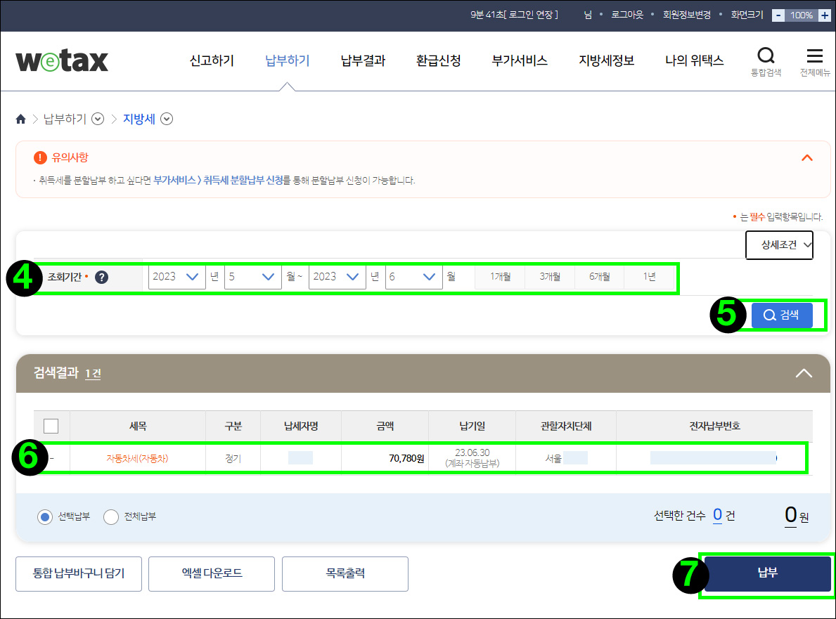
Task: Click the 조회기간 help question-mark icon
Action: click(x=101, y=278)
